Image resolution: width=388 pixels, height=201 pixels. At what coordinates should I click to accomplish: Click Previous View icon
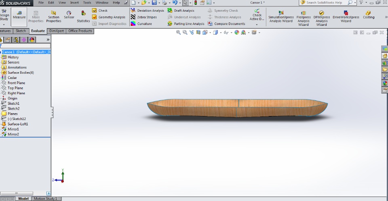click(192, 32)
